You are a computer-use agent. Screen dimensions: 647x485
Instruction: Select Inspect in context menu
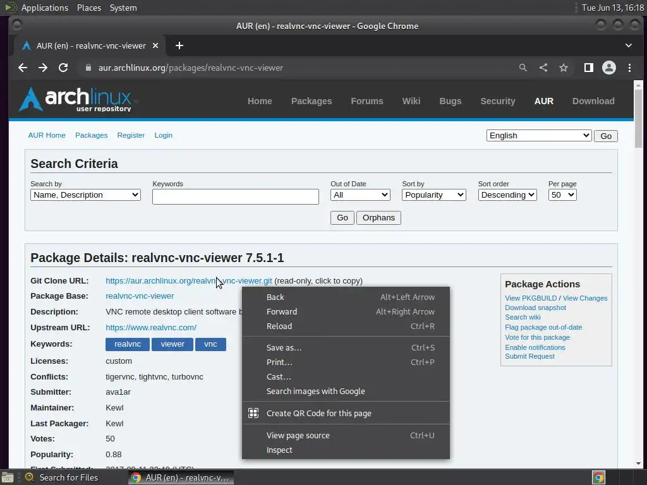click(346, 450)
